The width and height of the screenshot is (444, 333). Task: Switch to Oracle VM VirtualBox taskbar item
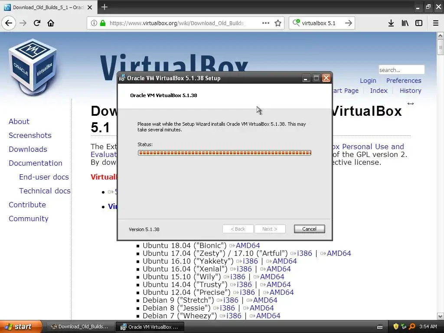pyautogui.click(x=150, y=327)
